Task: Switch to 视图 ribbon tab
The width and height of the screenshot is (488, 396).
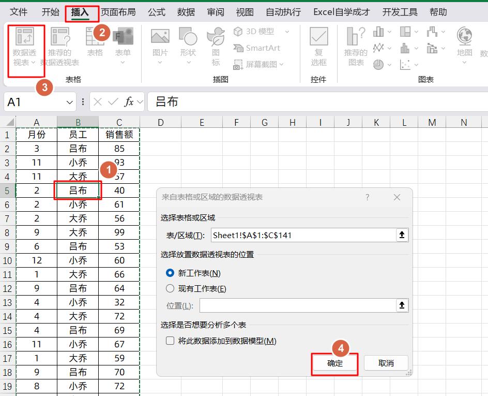Action: [245, 12]
